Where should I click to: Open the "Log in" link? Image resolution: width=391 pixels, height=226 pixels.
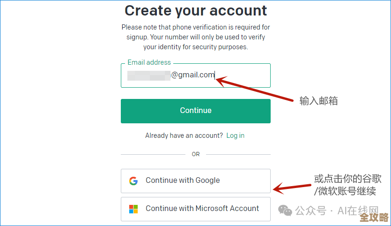click(235, 136)
